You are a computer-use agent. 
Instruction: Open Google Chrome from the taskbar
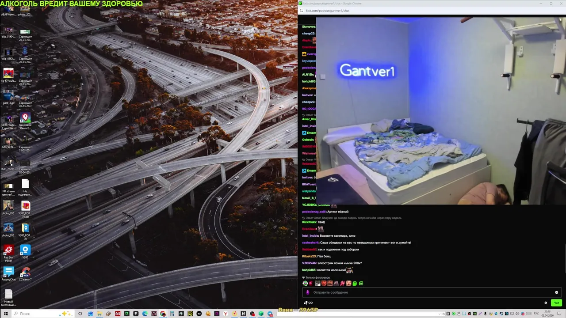pyautogui.click(x=163, y=314)
